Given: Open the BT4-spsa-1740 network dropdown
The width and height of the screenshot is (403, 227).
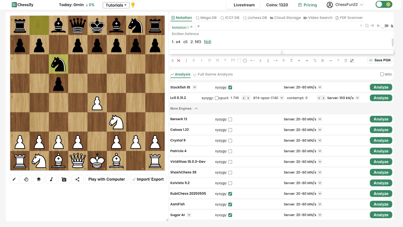Looking at the screenshot, I should coord(282,98).
